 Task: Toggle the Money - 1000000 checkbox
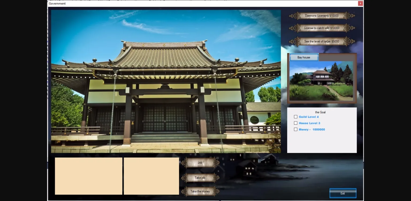[296, 129]
